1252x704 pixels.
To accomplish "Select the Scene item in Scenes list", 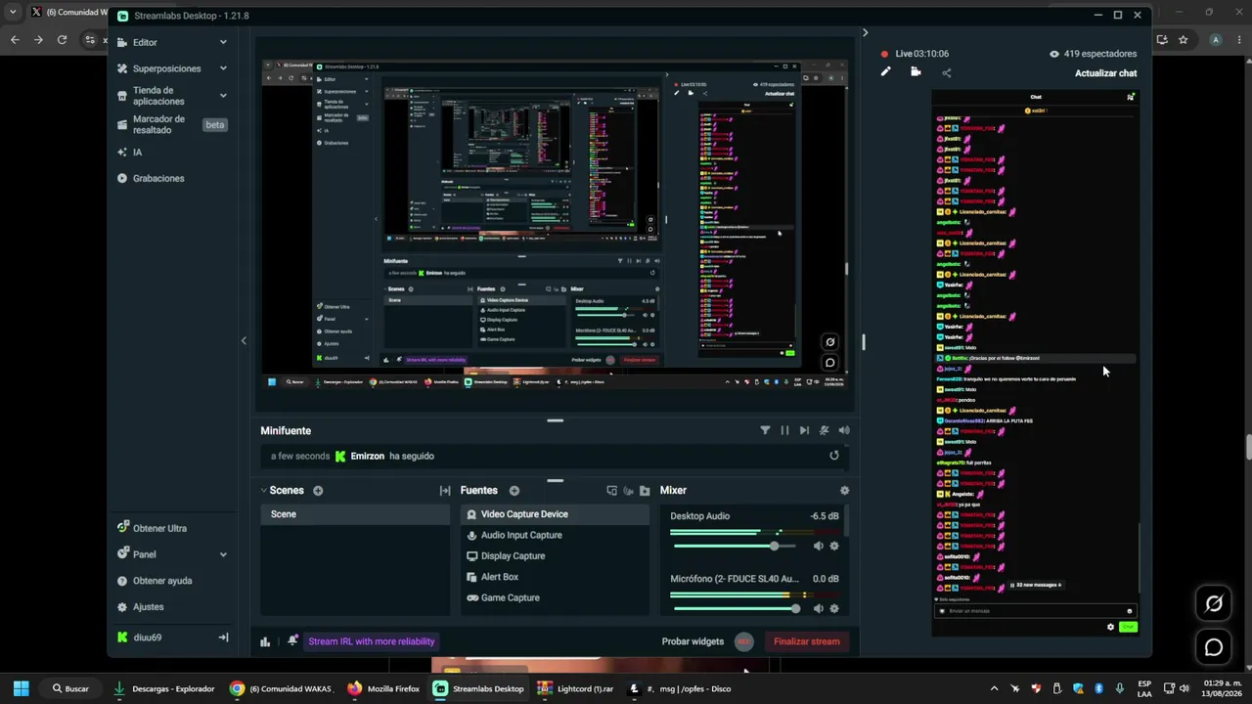I will [x=355, y=514].
